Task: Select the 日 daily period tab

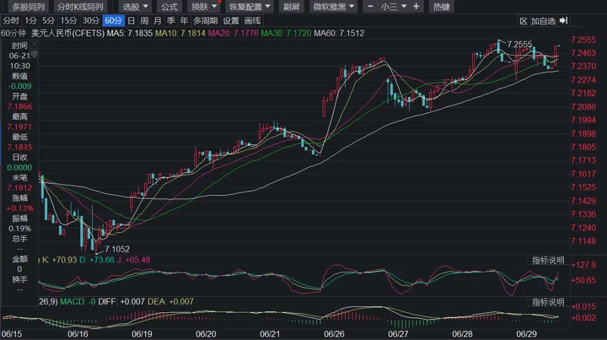Action: point(131,21)
